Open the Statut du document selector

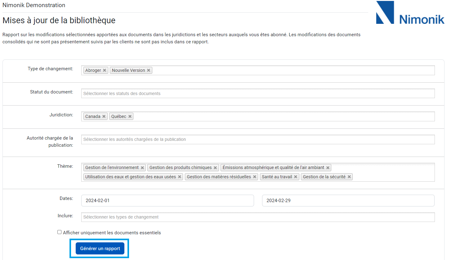[x=258, y=93]
